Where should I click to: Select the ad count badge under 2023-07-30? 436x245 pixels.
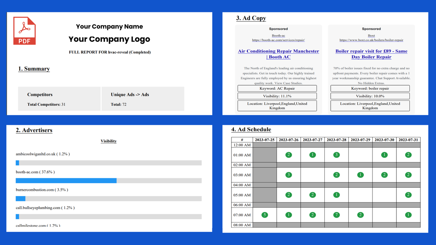[384, 155]
